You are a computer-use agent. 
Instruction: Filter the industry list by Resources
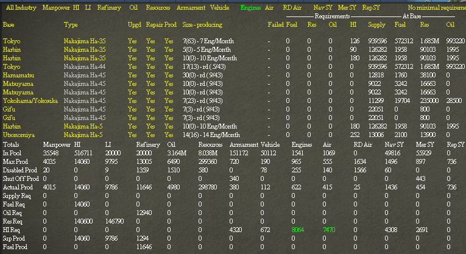click(x=158, y=8)
